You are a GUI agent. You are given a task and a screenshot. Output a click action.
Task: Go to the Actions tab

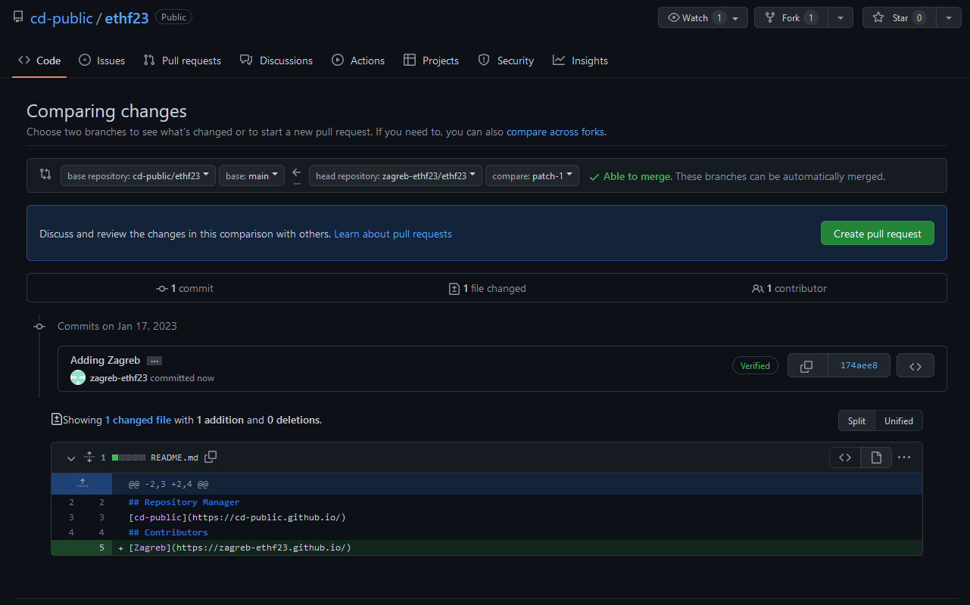click(x=358, y=60)
